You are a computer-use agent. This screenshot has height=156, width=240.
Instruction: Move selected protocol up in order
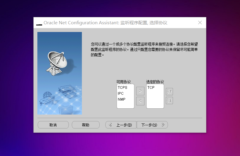click(169, 92)
